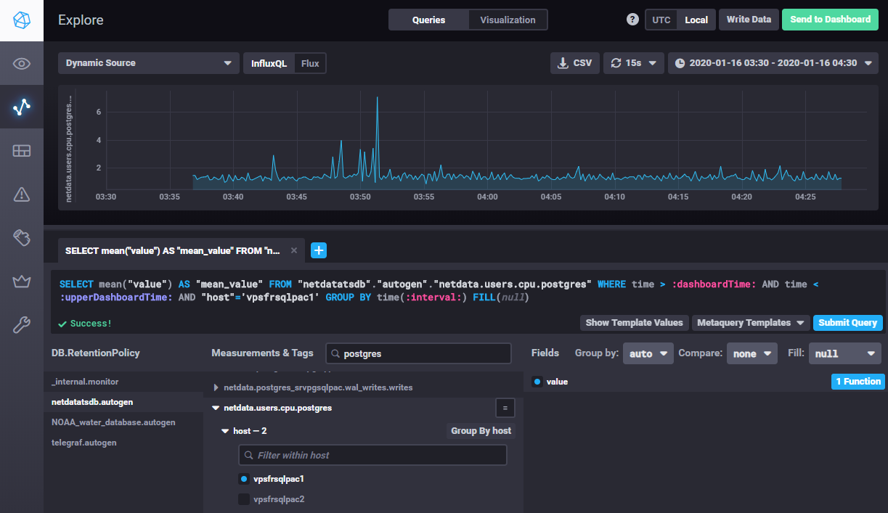888x513 pixels.
Task: Open the Admin crown icon in sidebar
Action: coord(21,281)
